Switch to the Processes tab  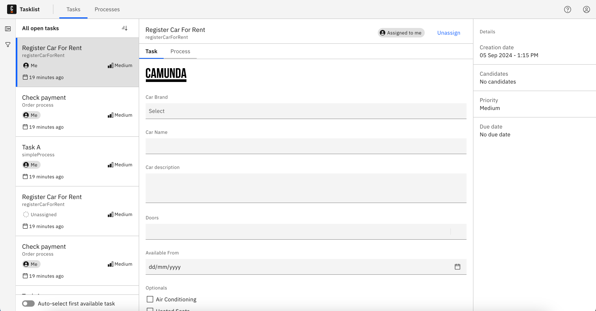click(107, 9)
